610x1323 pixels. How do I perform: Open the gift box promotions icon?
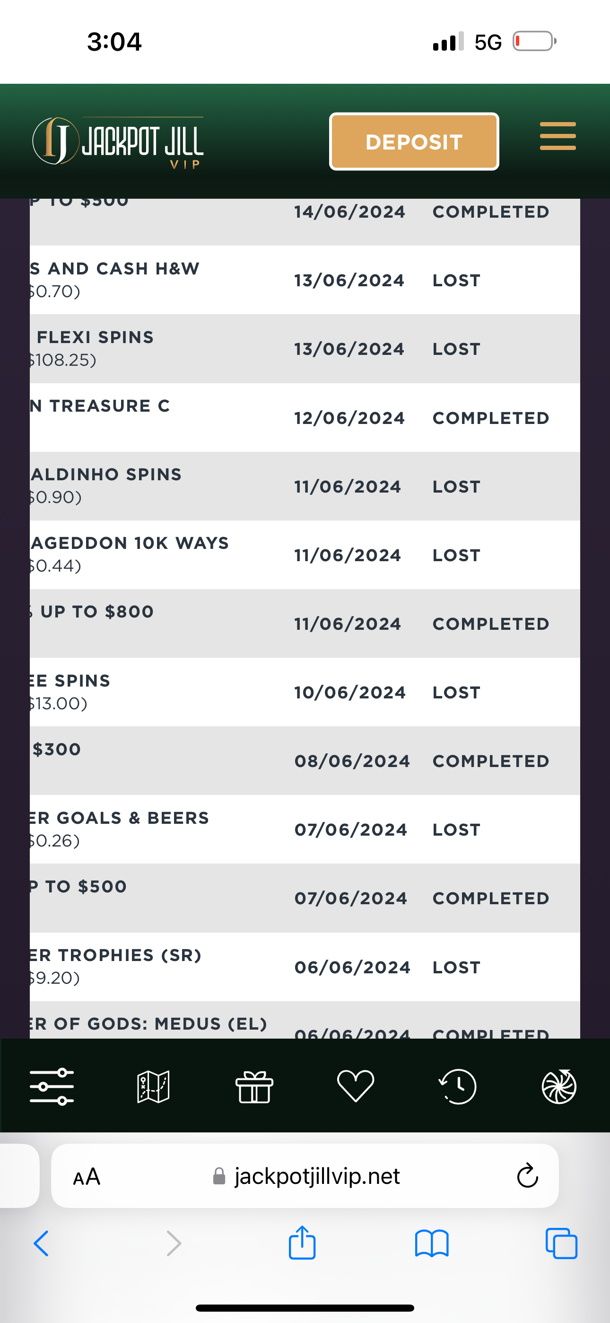click(254, 1086)
